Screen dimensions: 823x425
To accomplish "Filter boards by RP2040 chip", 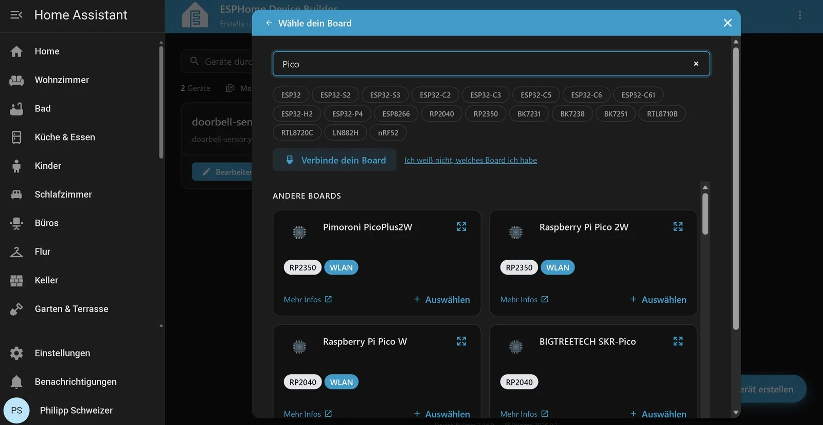I will click(442, 114).
